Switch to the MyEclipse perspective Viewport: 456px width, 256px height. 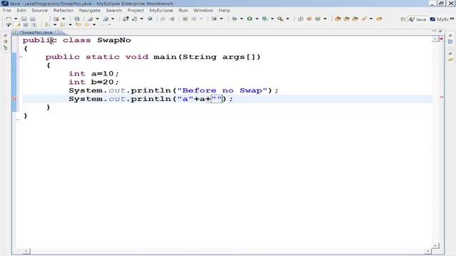tap(439, 19)
